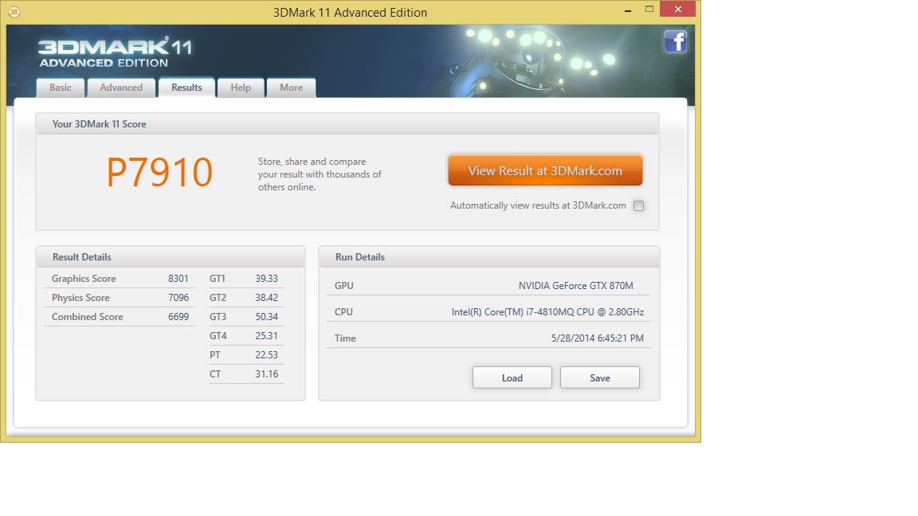Open the More tab

291,88
